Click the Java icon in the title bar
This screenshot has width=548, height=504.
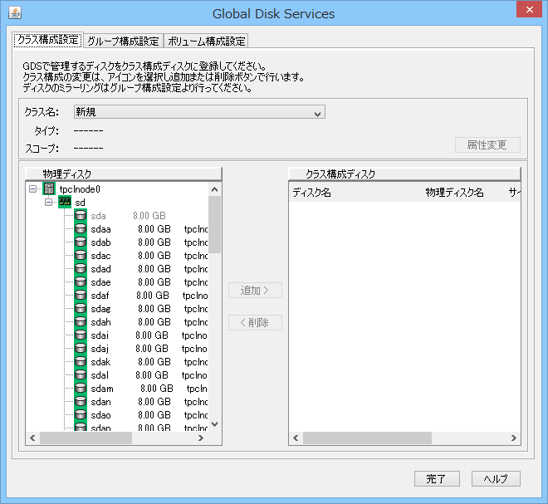pyautogui.click(x=15, y=13)
